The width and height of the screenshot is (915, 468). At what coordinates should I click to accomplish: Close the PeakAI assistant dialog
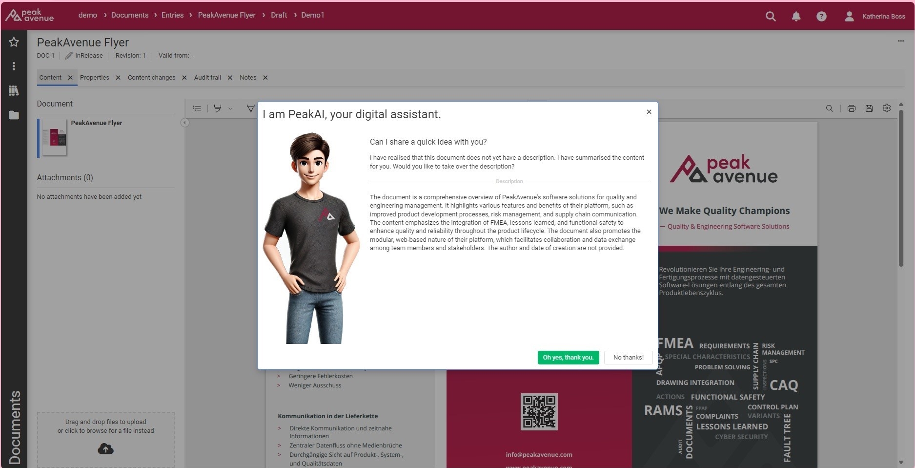(649, 112)
